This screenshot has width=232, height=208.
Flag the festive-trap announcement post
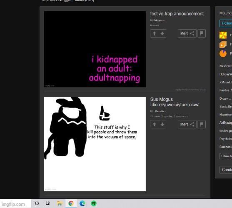click(202, 33)
